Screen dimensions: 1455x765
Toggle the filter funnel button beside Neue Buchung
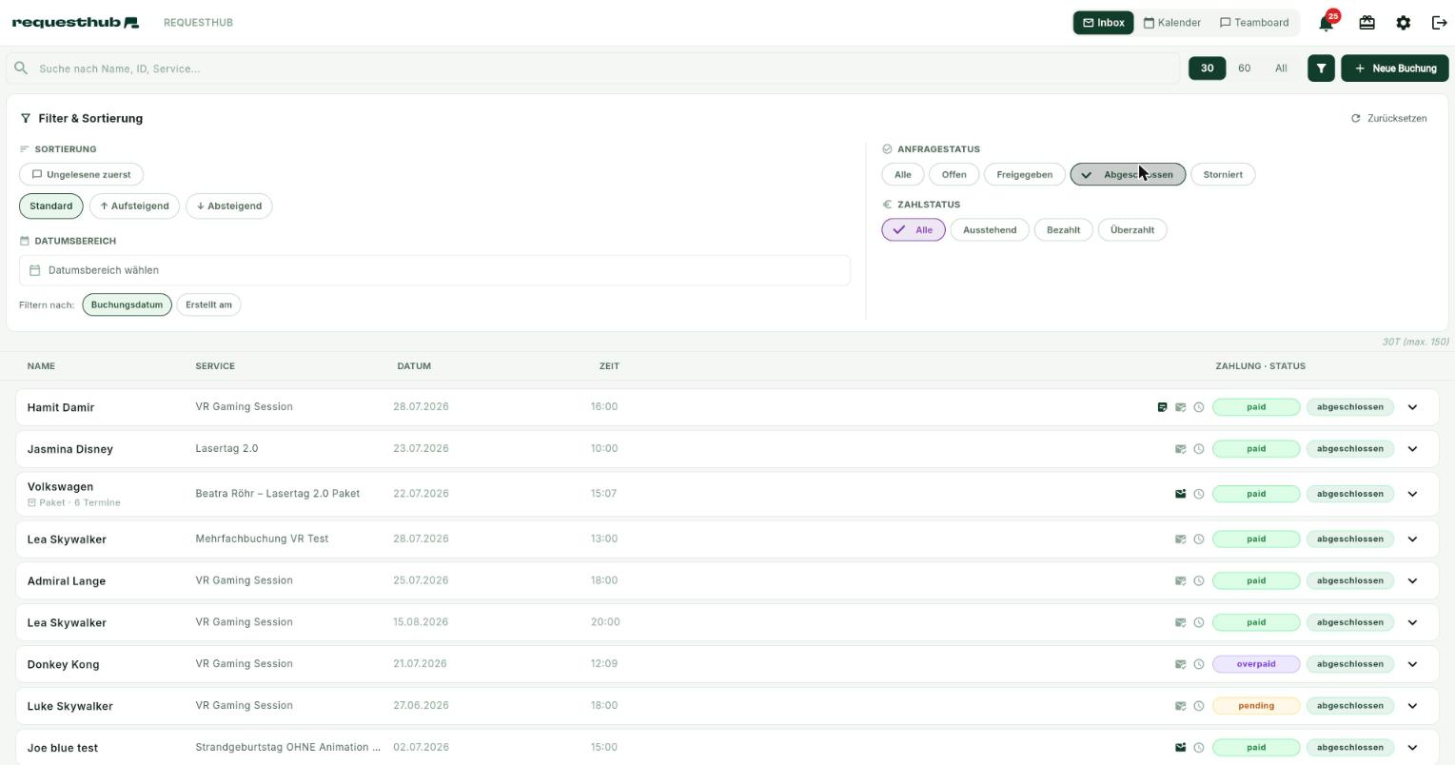[1321, 69]
